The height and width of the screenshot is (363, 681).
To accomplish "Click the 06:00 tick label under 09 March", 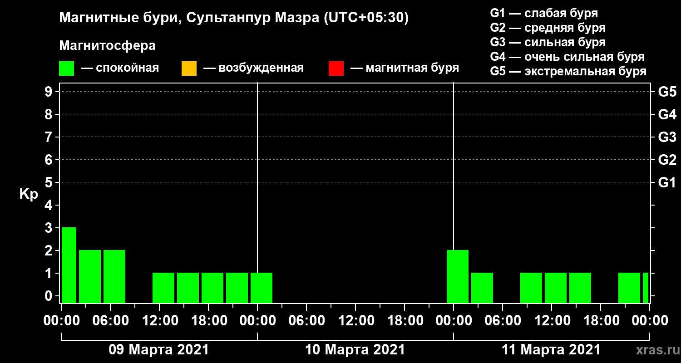I will pyautogui.click(x=110, y=321).
